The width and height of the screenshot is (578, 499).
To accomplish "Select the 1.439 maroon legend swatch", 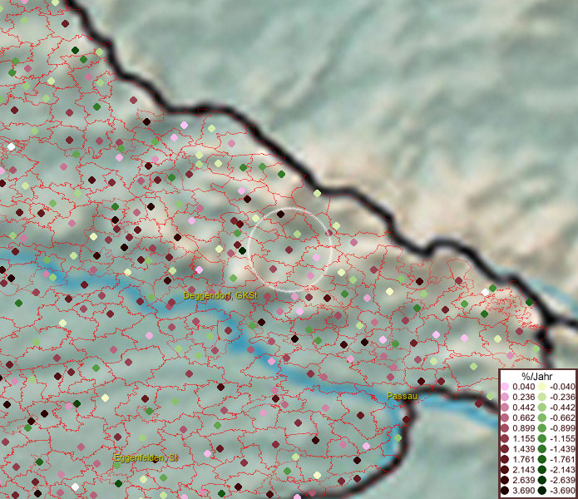I will pyautogui.click(x=505, y=449).
